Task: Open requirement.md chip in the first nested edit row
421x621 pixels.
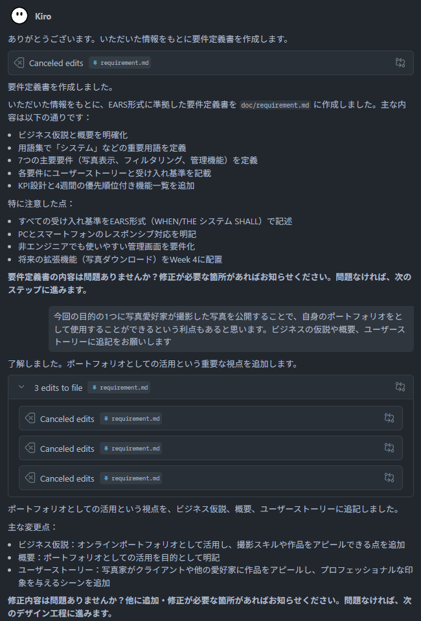Action: click(131, 419)
